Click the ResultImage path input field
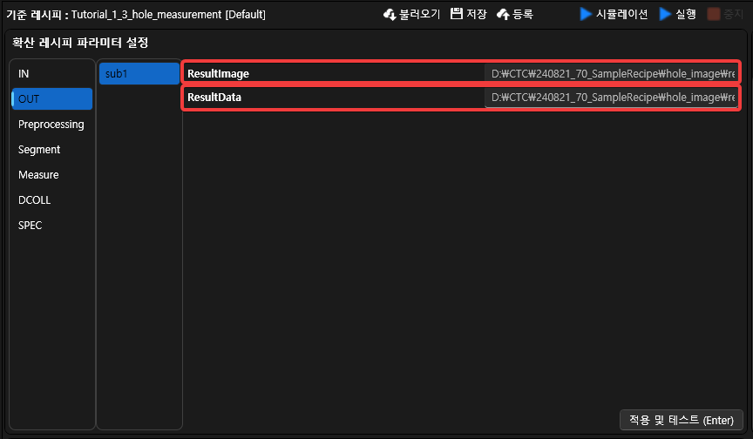This screenshot has width=753, height=439. coord(611,73)
